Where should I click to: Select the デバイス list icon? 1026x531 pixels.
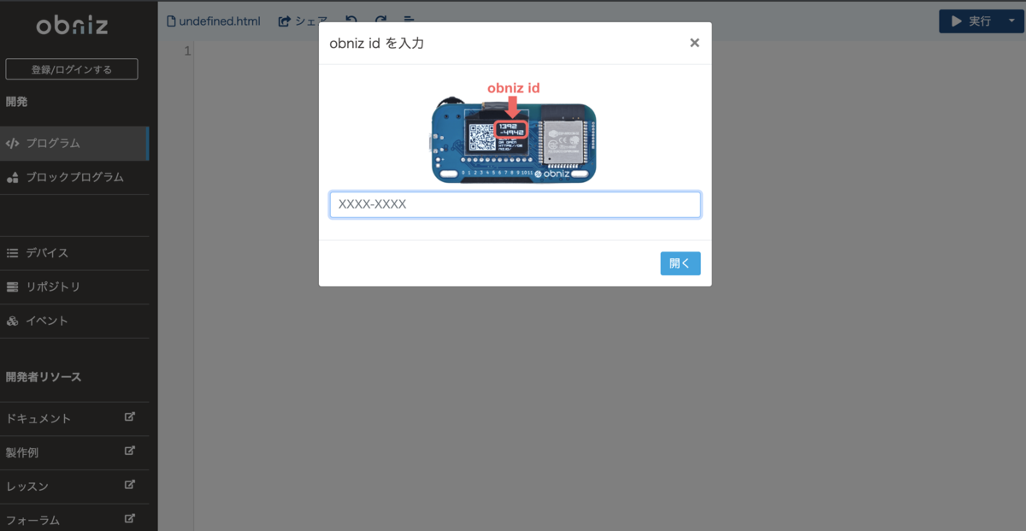point(12,253)
